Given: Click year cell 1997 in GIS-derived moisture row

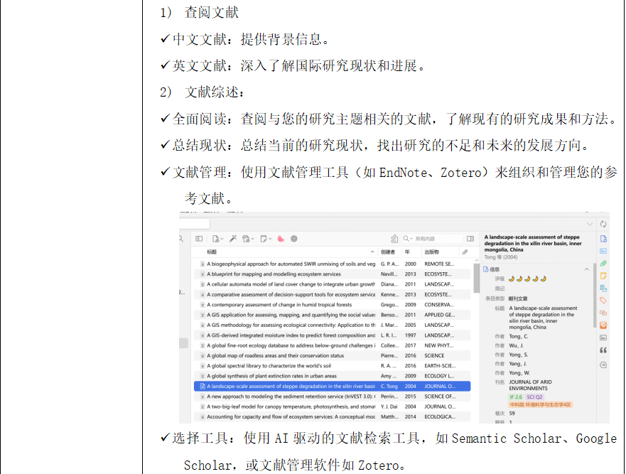Looking at the screenshot, I should pos(411,335).
